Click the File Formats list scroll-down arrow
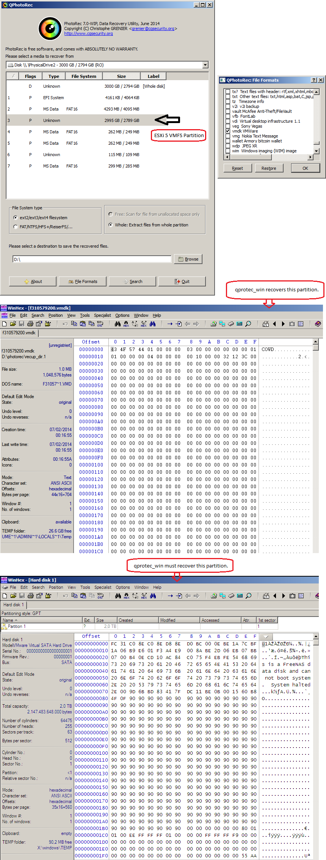Image resolution: width=326 pixels, height=860 pixels. pos(317,151)
